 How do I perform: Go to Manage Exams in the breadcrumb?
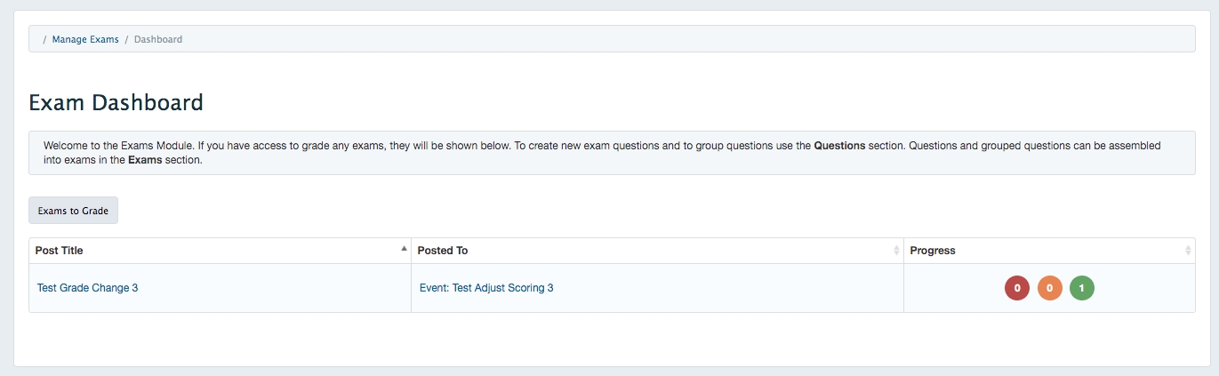(85, 39)
